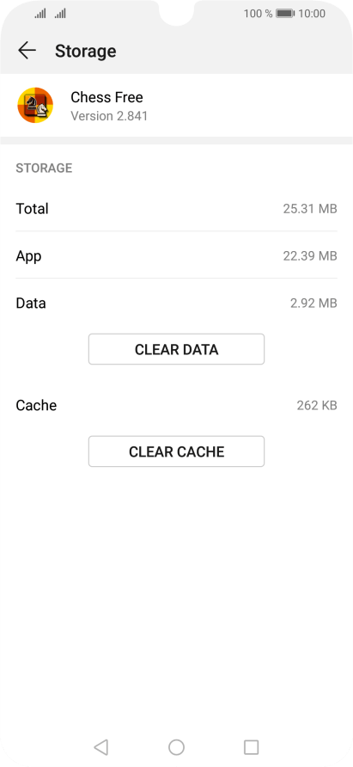The image size is (353, 767).
Task: Tap the Chess Free app icon
Action: click(x=35, y=105)
